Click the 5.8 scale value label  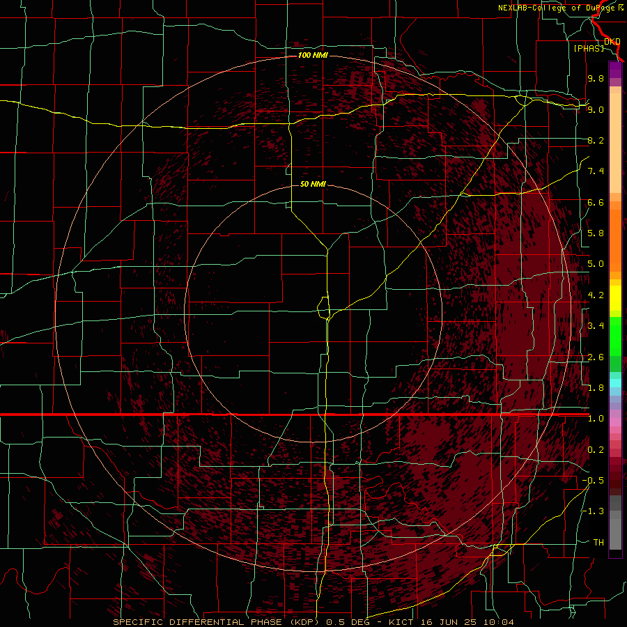pos(596,233)
